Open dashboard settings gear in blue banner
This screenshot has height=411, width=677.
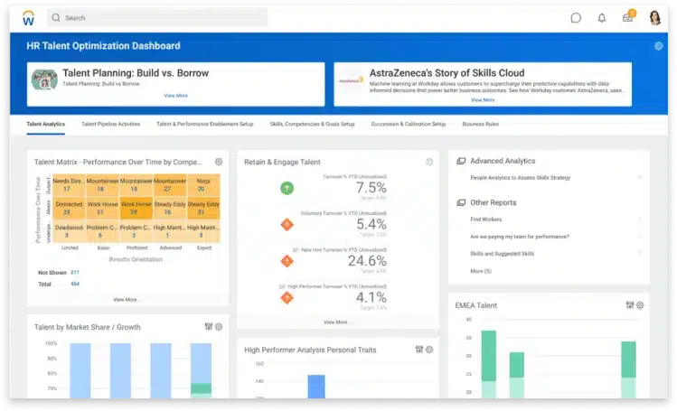[x=659, y=46]
